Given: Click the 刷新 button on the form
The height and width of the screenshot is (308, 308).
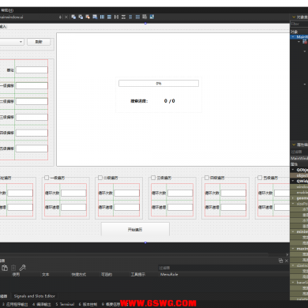Looking at the screenshot, I should pos(39,42).
